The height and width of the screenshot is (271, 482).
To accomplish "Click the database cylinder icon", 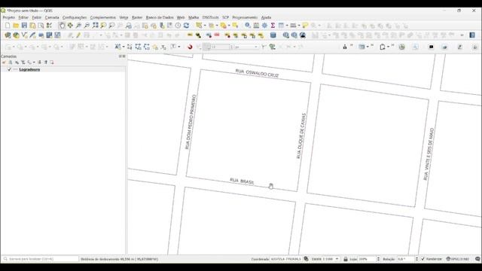I will pos(273,35).
